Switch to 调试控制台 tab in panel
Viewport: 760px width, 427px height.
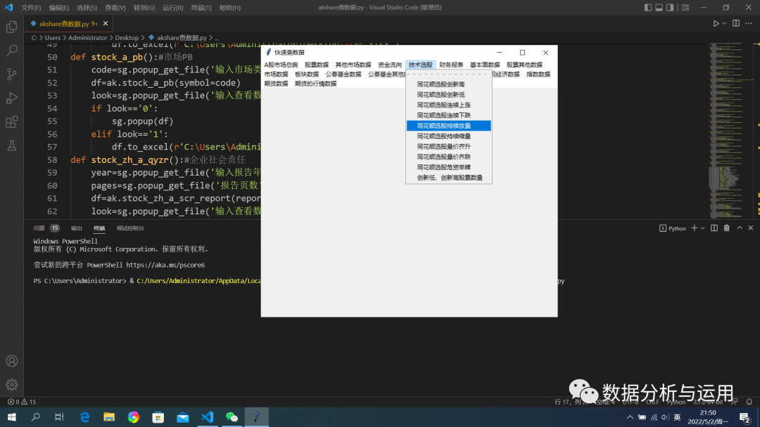(130, 228)
